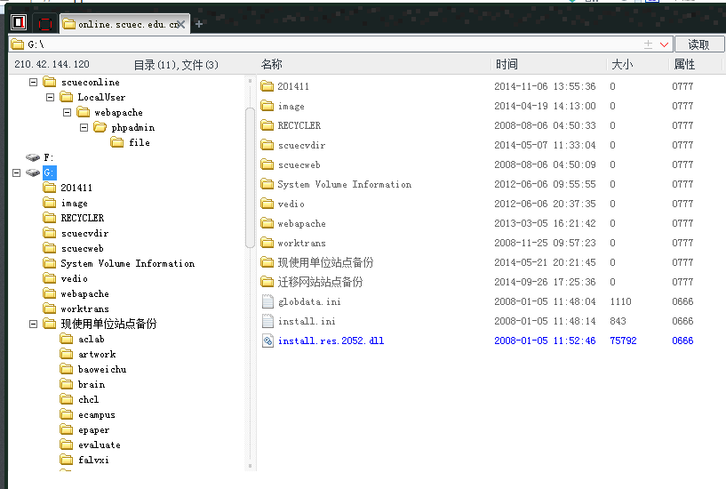
Task: Click 目录(11),文件(3) summary text
Action: point(176,65)
